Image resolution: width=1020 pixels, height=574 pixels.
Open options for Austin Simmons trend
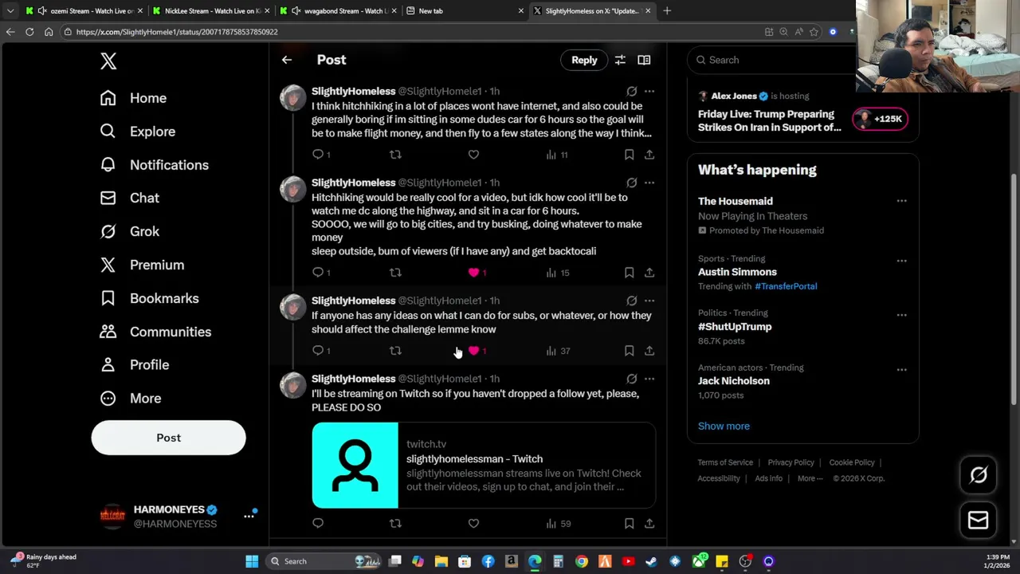901,261
